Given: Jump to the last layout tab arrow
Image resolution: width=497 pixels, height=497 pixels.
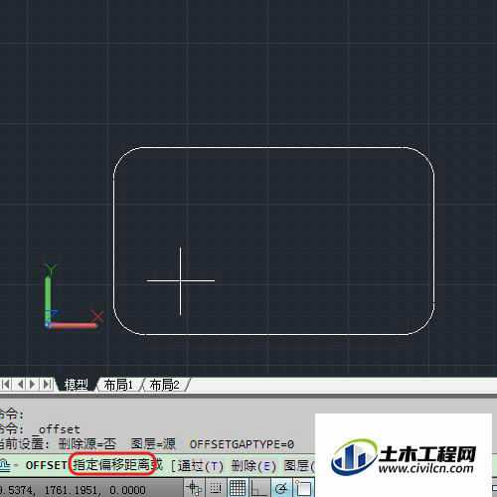Looking at the screenshot, I should click(x=47, y=385).
